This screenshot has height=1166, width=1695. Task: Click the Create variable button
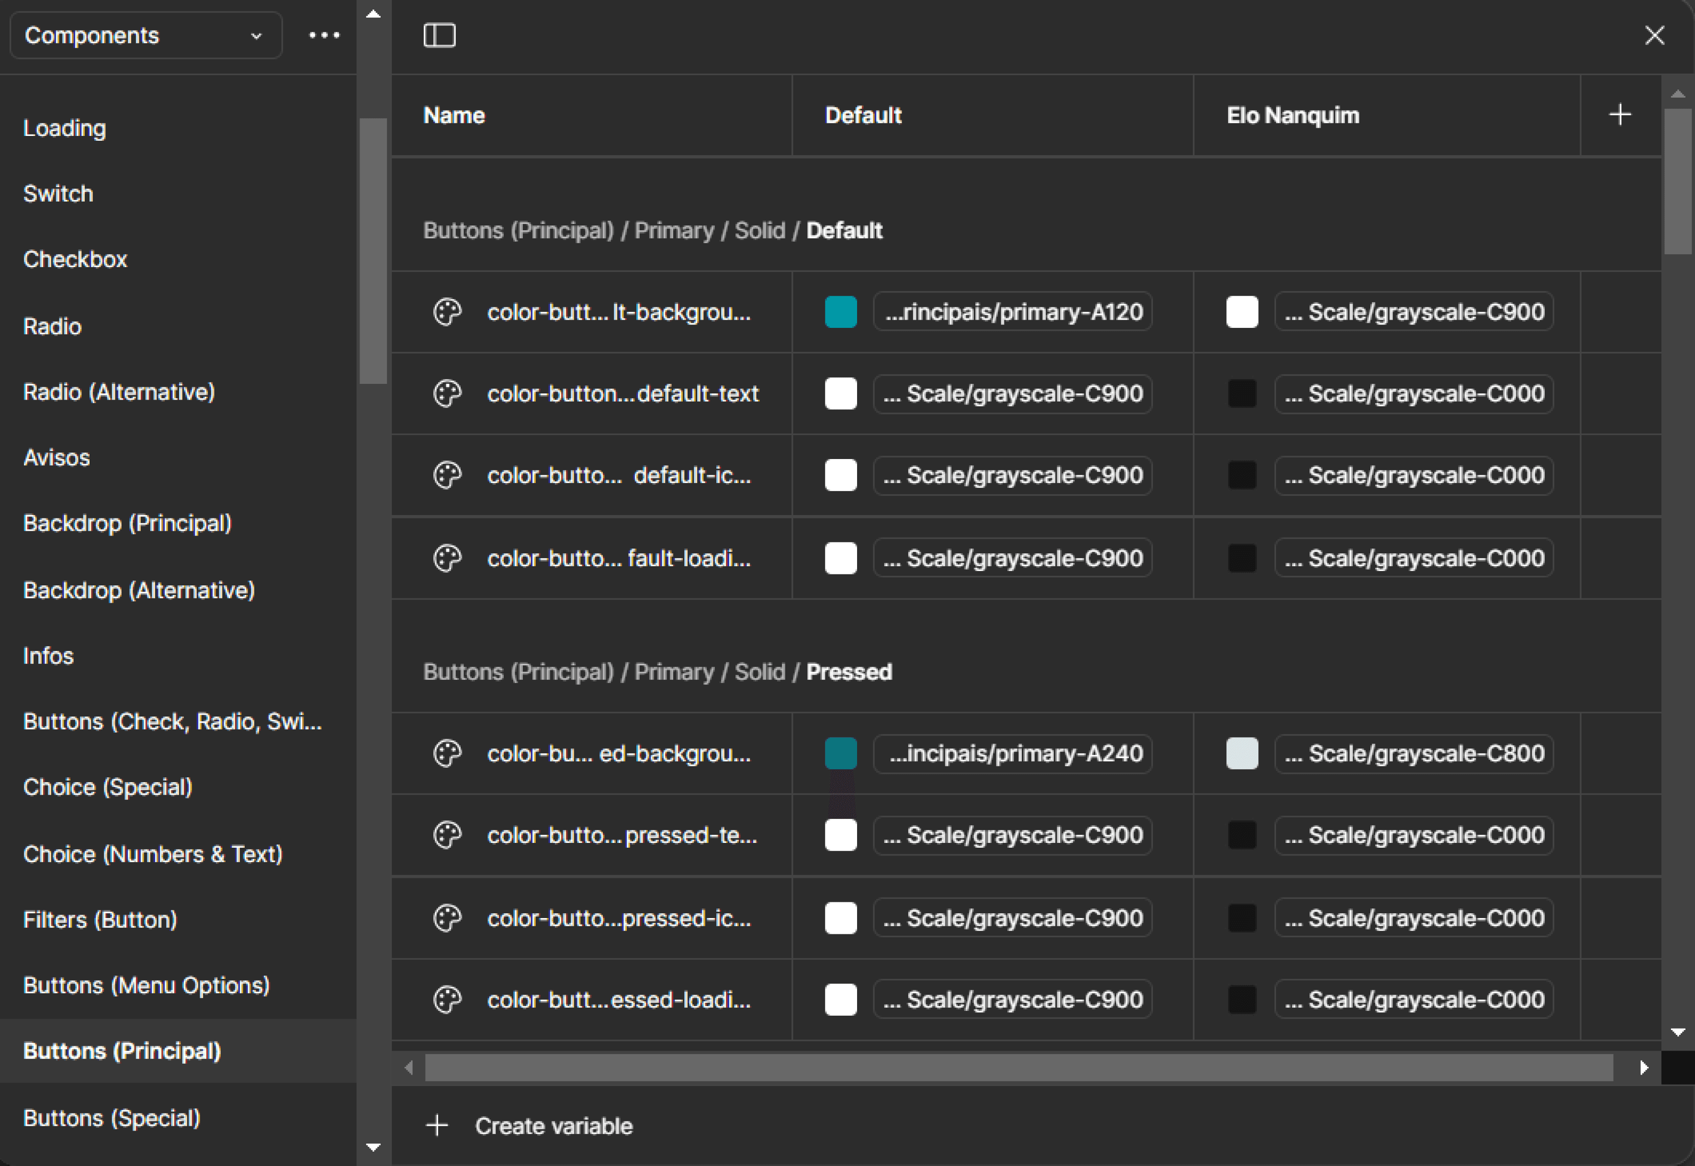(553, 1126)
